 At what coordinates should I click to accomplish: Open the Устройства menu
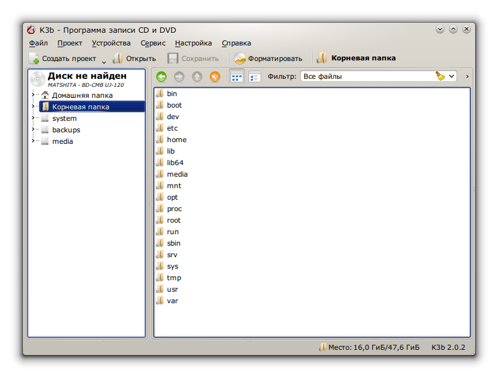[111, 43]
